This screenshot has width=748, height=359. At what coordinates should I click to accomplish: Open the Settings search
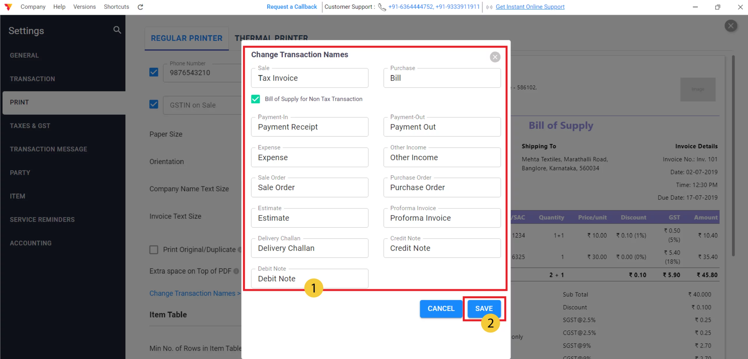[x=117, y=30]
